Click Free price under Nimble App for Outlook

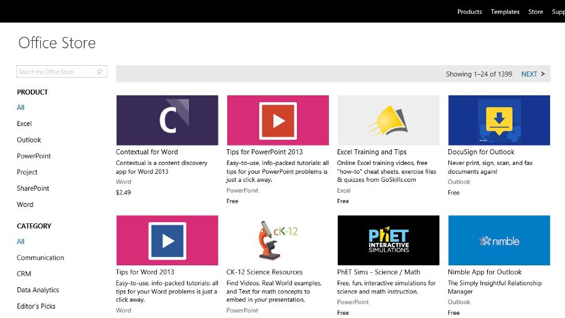click(453, 312)
